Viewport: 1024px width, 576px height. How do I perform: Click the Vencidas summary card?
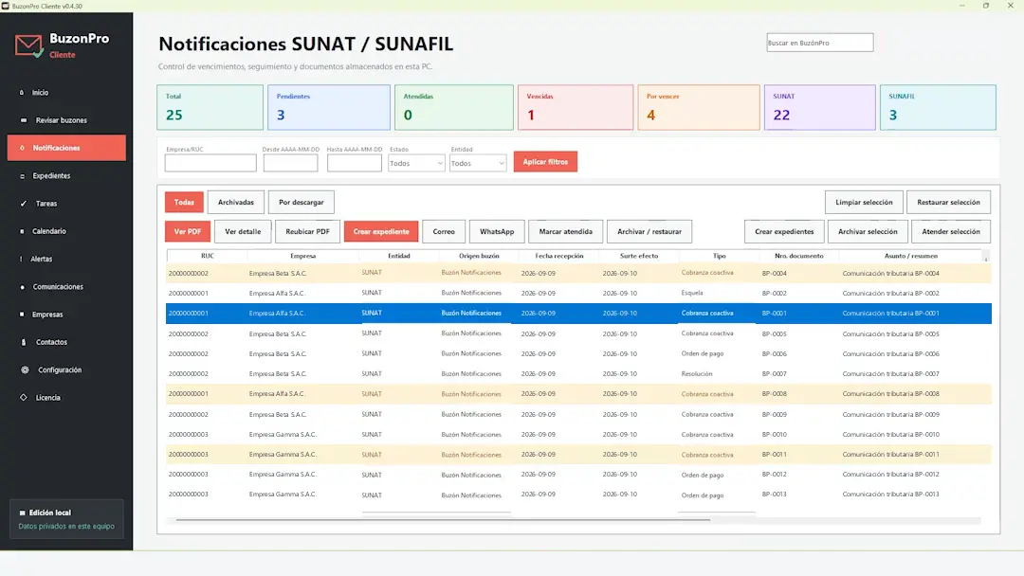pos(576,108)
